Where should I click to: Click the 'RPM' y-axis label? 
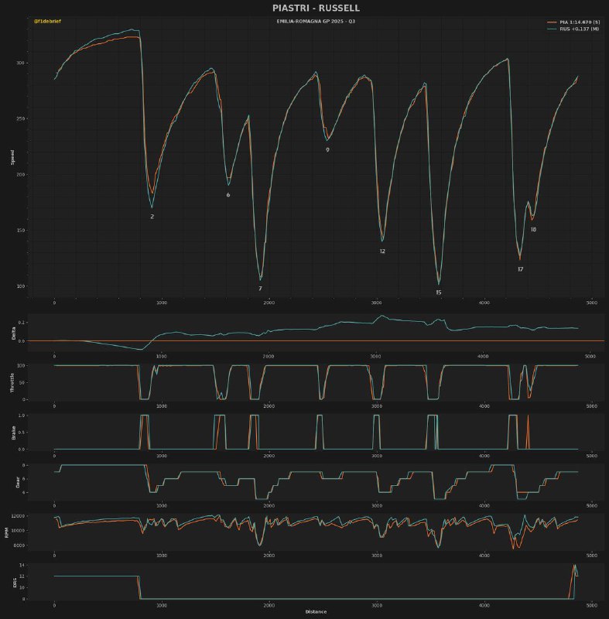point(7,532)
